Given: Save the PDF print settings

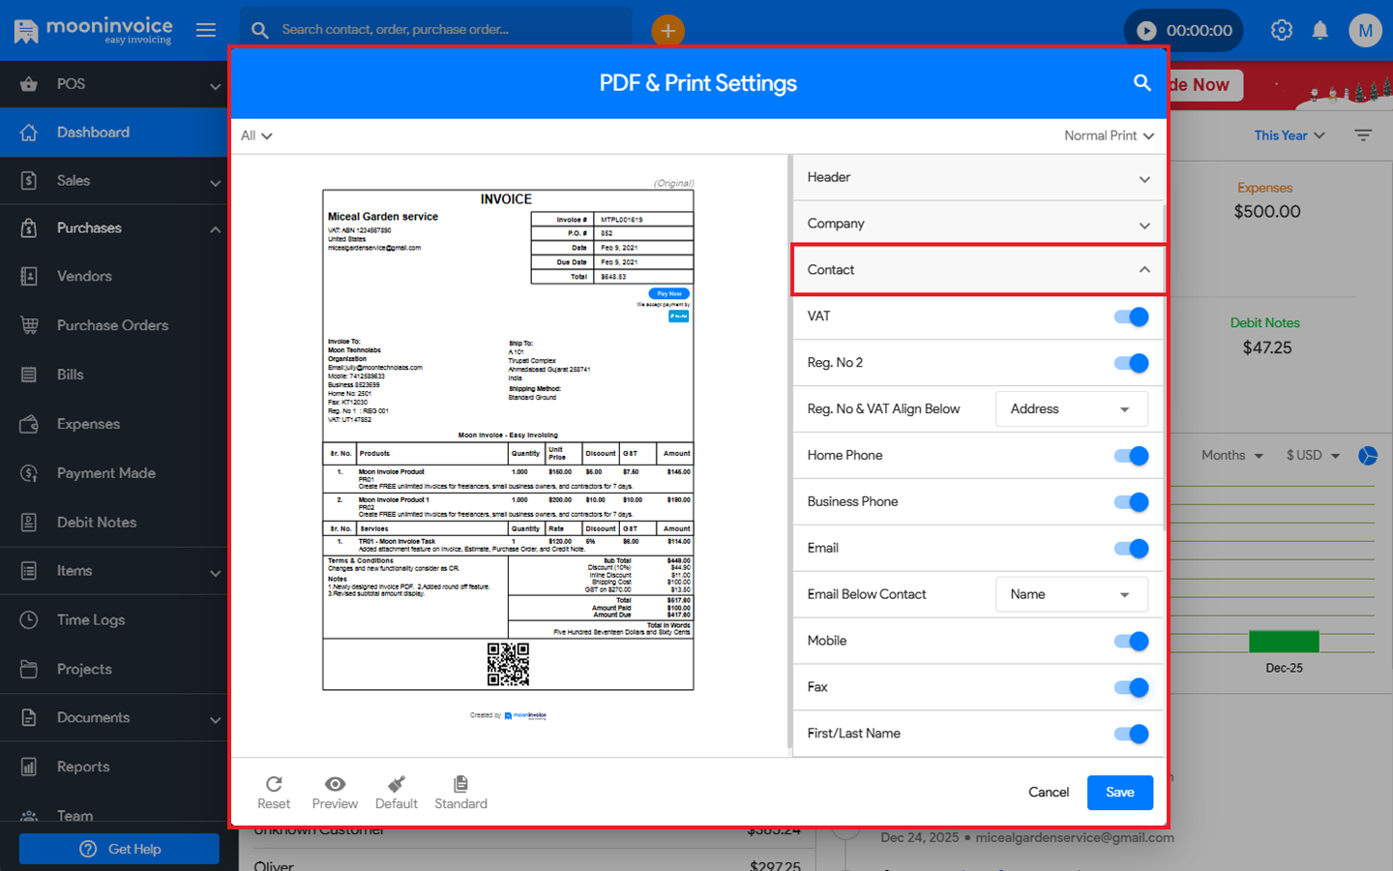Looking at the screenshot, I should [x=1119, y=793].
